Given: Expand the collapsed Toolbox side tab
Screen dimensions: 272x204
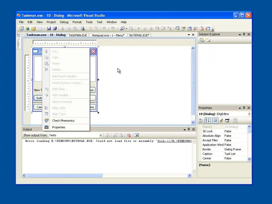Looking at the screenshot, I should (x=18, y=41).
